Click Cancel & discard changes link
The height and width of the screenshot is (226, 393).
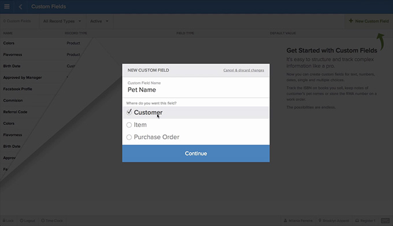(244, 70)
